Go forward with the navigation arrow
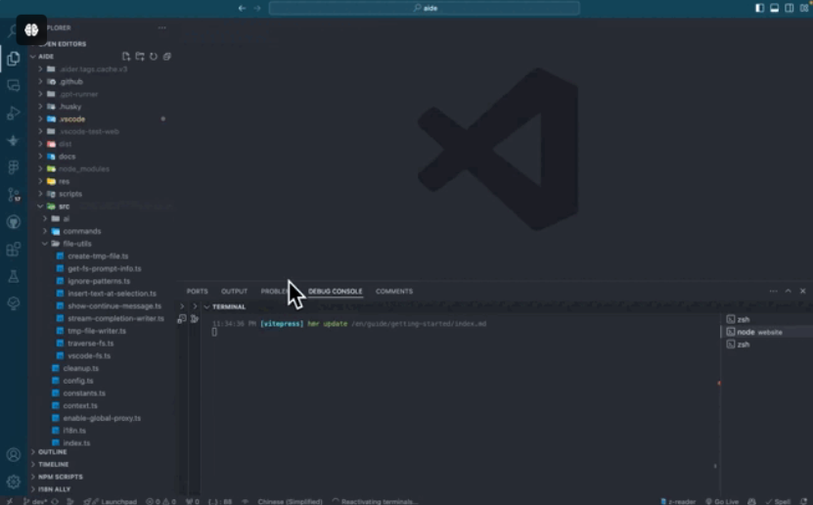This screenshot has width=813, height=505. point(257,8)
